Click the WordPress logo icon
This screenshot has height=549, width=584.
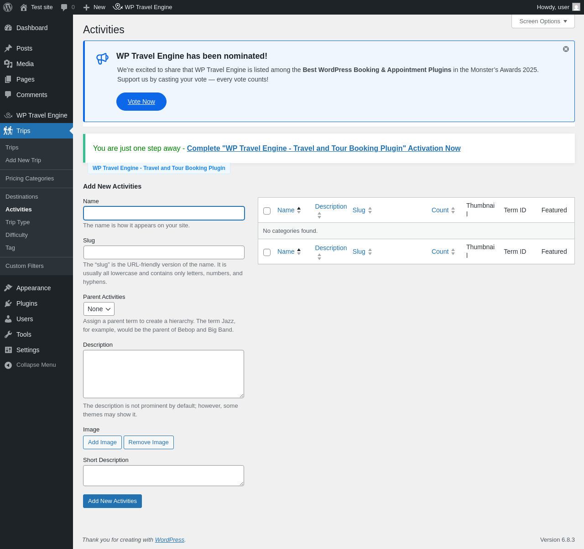tap(8, 7)
